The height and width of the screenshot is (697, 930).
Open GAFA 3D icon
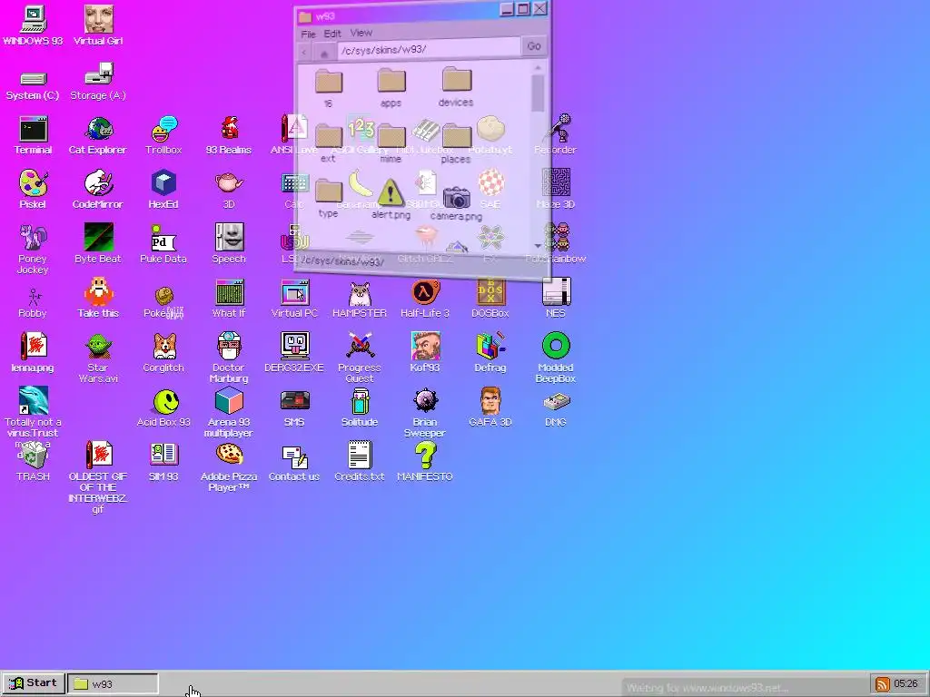pos(490,407)
